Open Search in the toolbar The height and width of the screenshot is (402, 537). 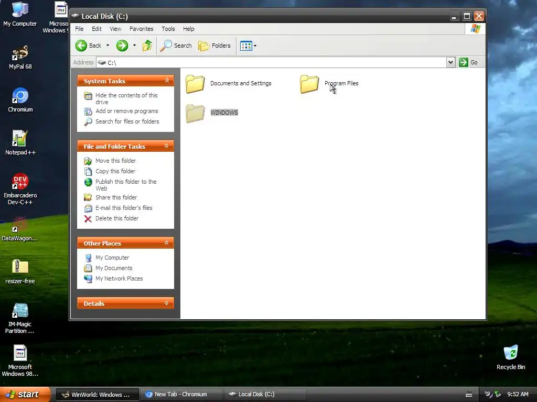pos(176,46)
